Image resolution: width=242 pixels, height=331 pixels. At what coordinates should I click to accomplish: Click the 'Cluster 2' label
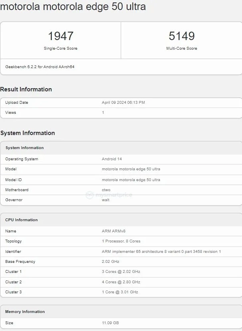coord(14,282)
